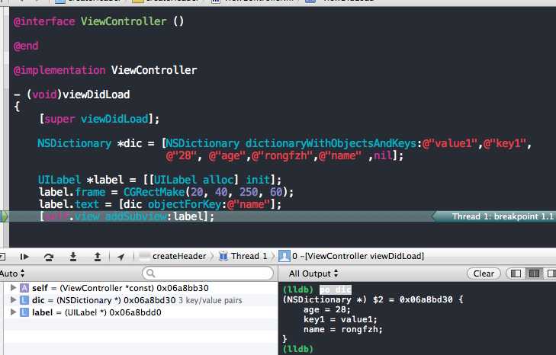Click the highlighted 'po dic' console command
The width and height of the screenshot is (556, 355).
click(336, 289)
